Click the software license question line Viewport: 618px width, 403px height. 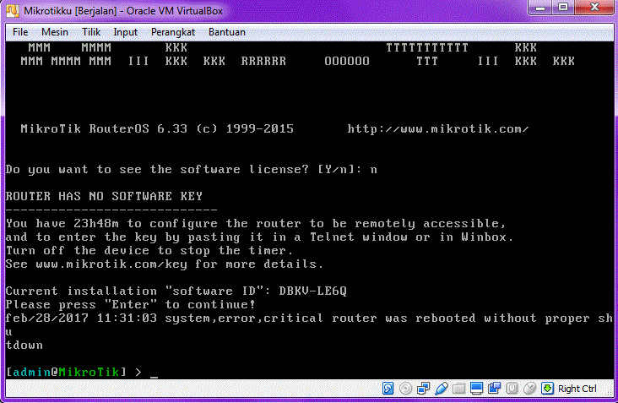pos(192,170)
